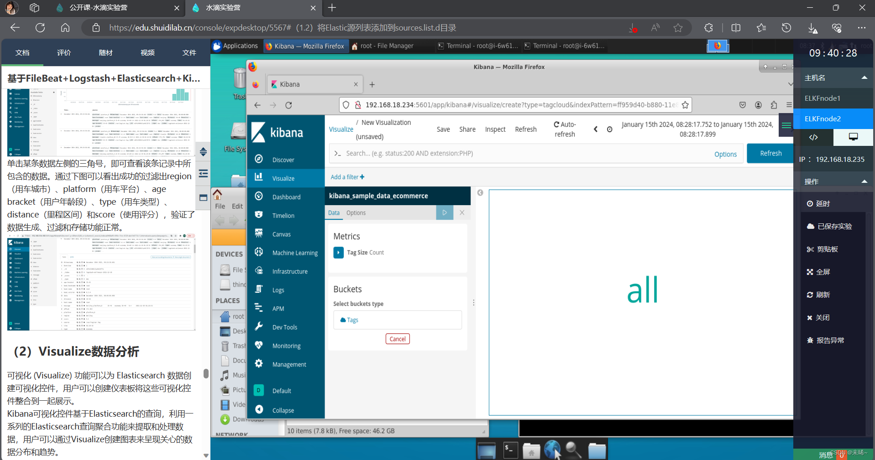
Task: Open the magnifier search in dock
Action: point(573,450)
